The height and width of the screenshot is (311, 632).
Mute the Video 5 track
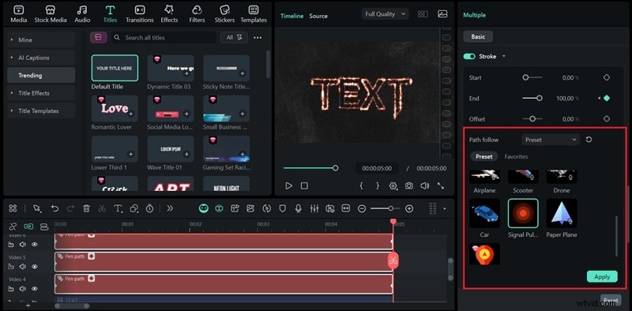tap(23, 266)
